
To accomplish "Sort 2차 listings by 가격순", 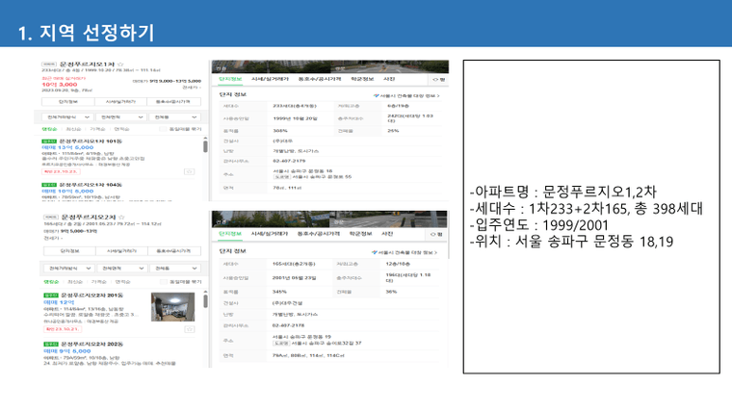I will [98, 282].
